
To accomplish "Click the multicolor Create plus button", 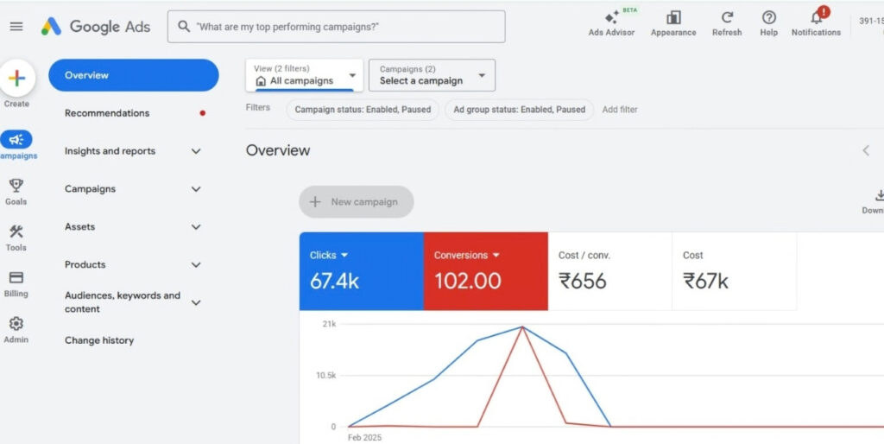I will tap(17, 78).
